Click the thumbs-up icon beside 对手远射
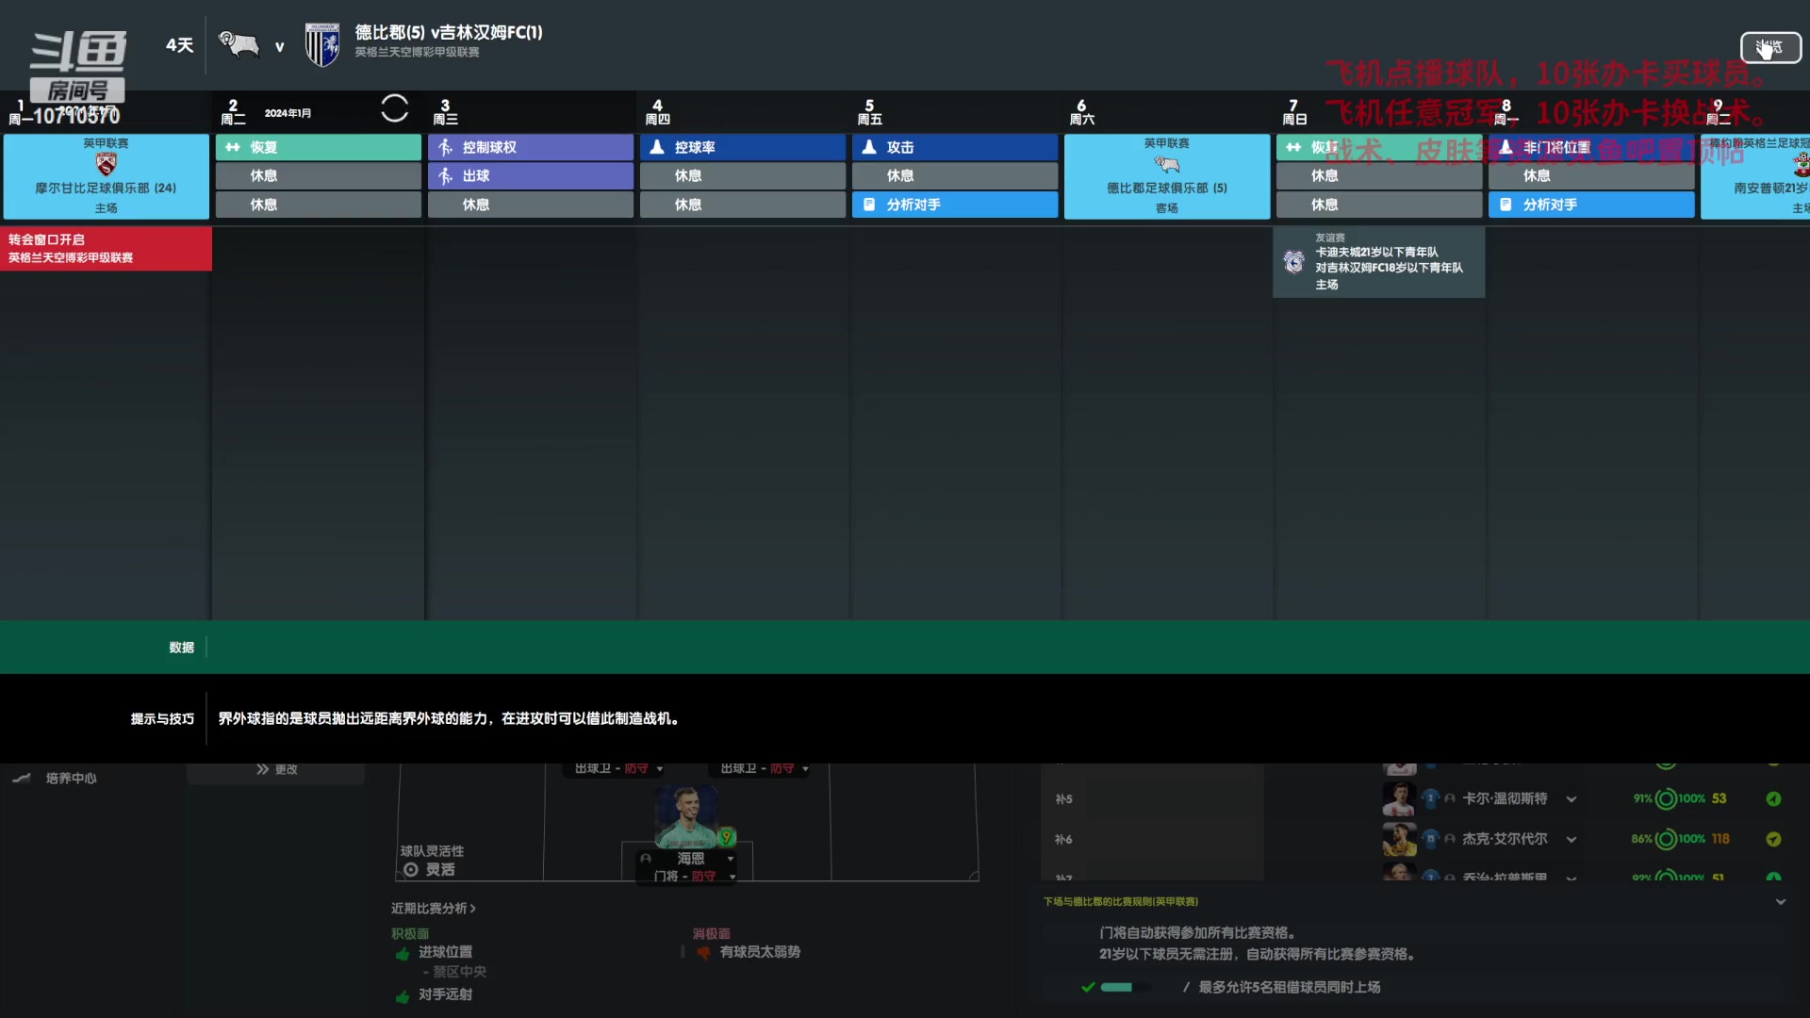 tap(403, 995)
